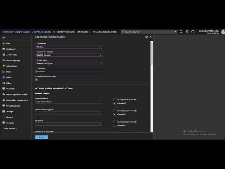The width and height of the screenshot is (225, 169).
Task: Click Offers tag icon
Action: [x=4, y=77]
